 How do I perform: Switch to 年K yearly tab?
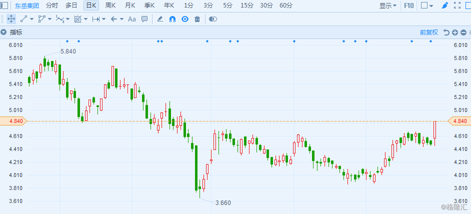point(169,5)
